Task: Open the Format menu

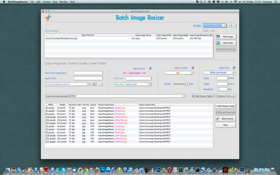Action: tap(46, 2)
